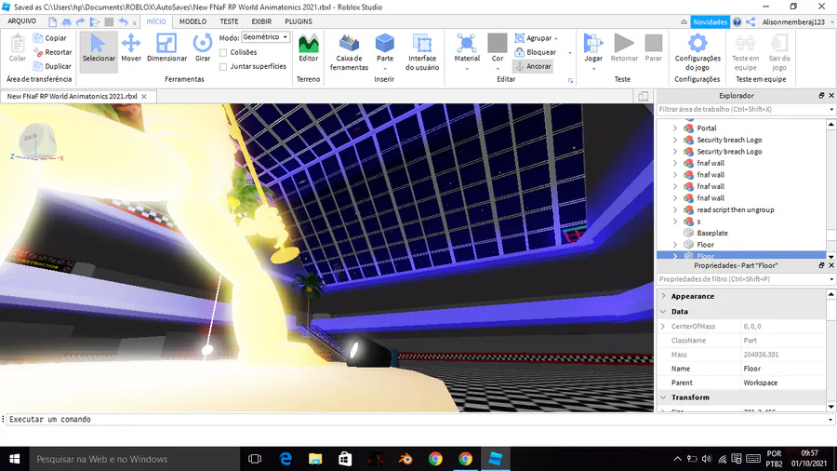This screenshot has height=471, width=837.
Task: Click Teste em equipe icon
Action: click(x=745, y=44)
